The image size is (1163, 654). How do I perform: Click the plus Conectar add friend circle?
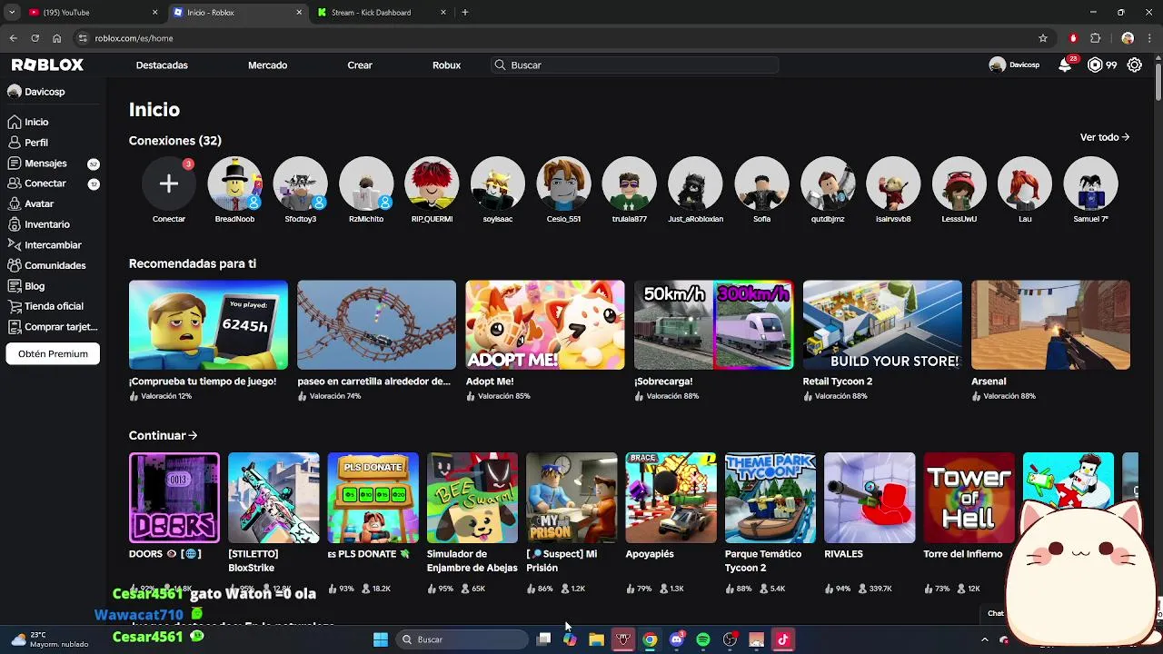click(168, 183)
